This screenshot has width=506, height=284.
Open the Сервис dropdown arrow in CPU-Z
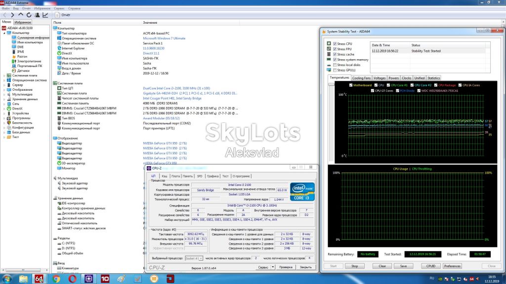273,267
